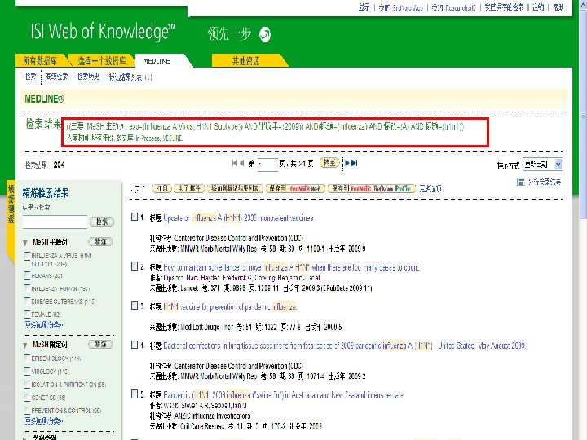Open the sort-by dropdown
Viewport: 587px width, 440px height.
pos(542,165)
